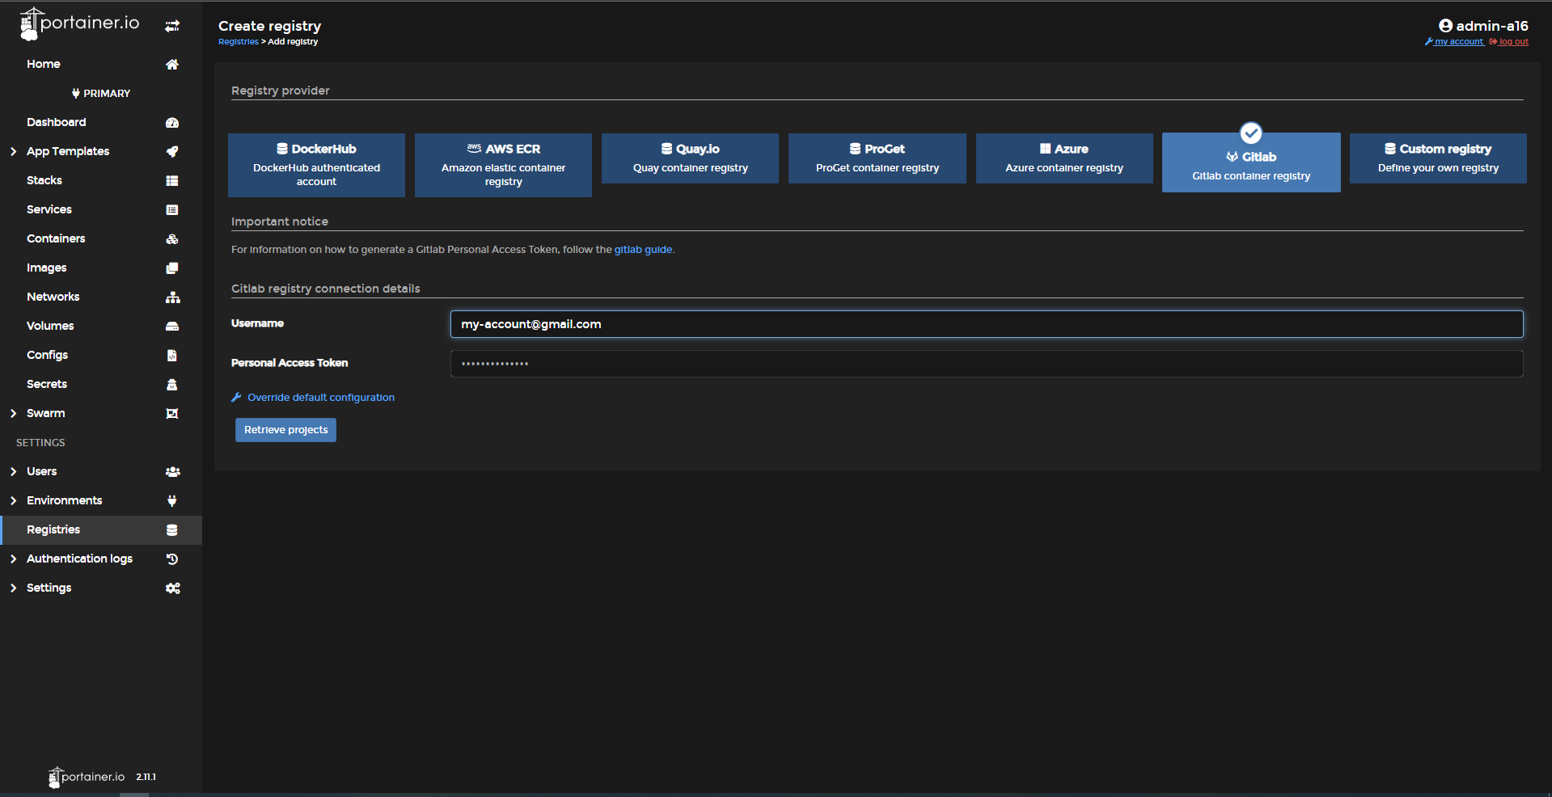Select the AWS ECR registry provider
1552x797 pixels.
(503, 165)
